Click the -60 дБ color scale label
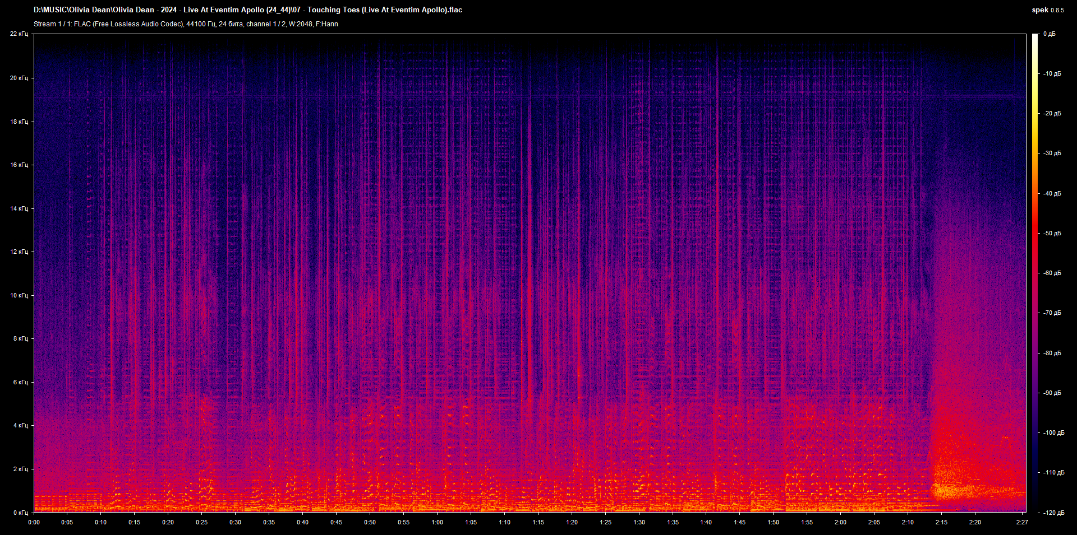The height and width of the screenshot is (535, 1077). (1052, 273)
